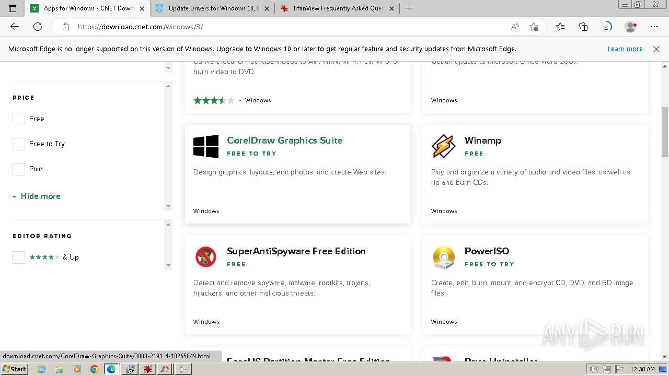
Task: Click the three-and-half star rating
Action: [214, 100]
